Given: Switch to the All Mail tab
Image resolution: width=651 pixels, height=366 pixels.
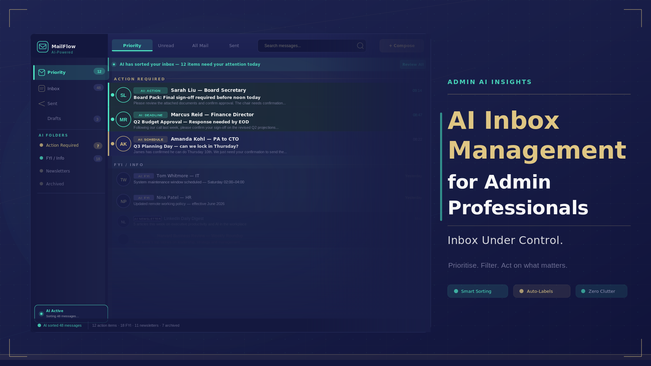Looking at the screenshot, I should coord(200,46).
